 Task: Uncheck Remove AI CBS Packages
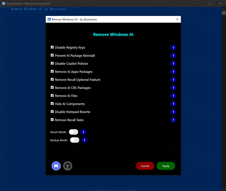[52, 88]
